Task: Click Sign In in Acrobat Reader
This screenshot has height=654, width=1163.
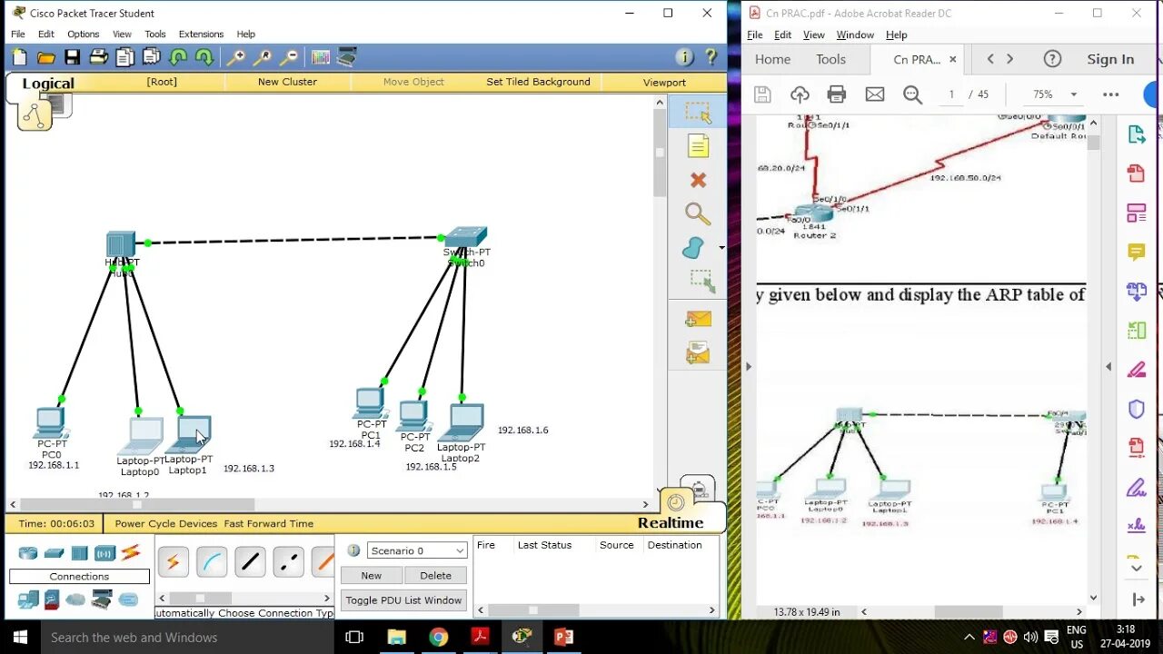Action: pyautogui.click(x=1110, y=59)
